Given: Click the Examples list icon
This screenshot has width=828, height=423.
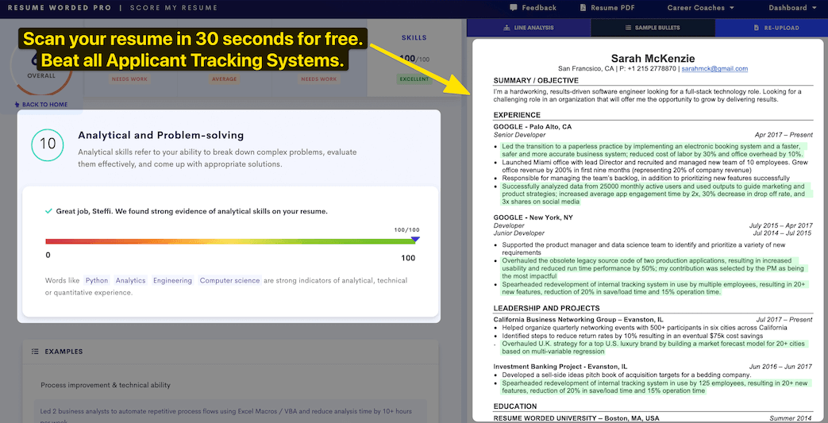Looking at the screenshot, I should 35,352.
